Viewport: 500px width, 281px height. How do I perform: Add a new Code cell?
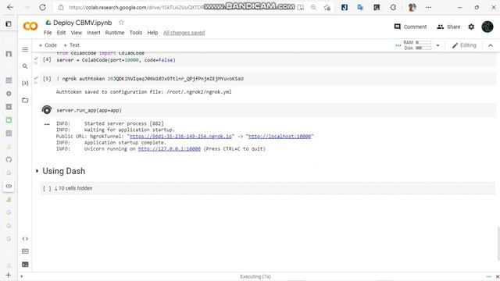coord(48,45)
